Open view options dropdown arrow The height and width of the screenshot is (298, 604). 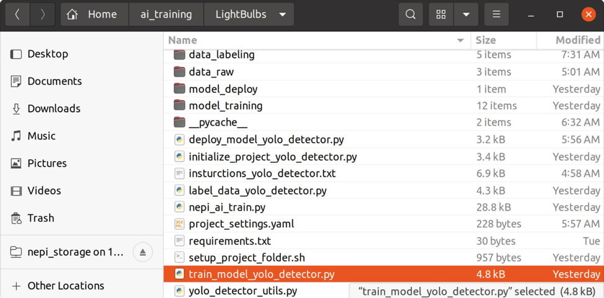pyautogui.click(x=466, y=14)
